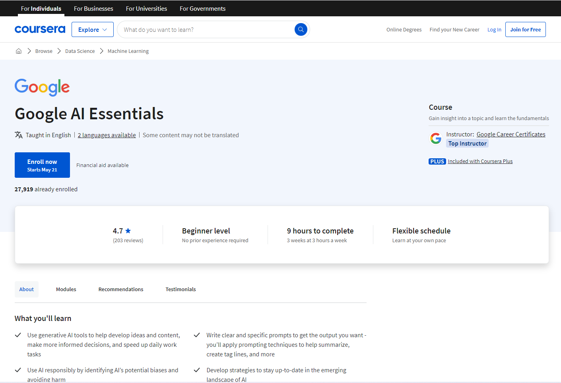Click 'Flexible schedule' text

[x=421, y=231]
